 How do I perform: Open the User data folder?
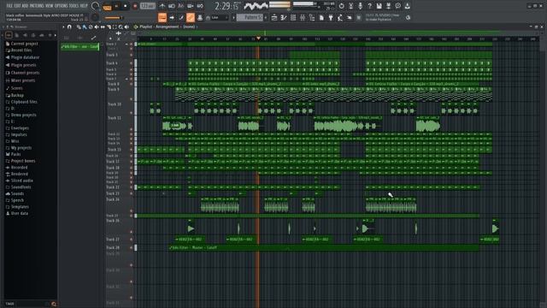(x=19, y=213)
